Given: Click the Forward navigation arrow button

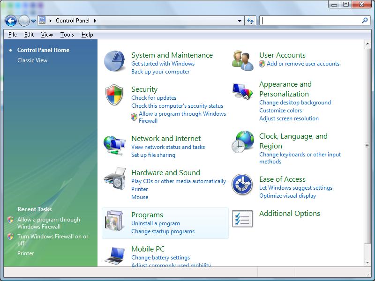Looking at the screenshot, I should click(24, 21).
